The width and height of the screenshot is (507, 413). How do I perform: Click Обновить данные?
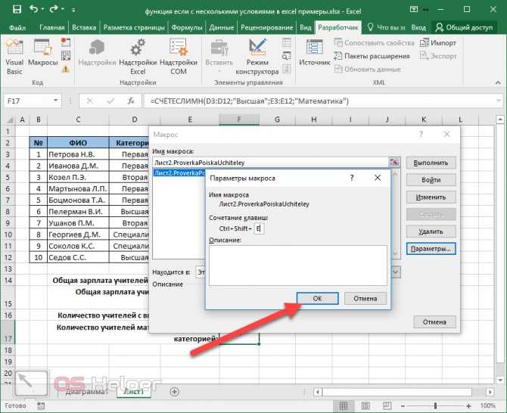367,69
